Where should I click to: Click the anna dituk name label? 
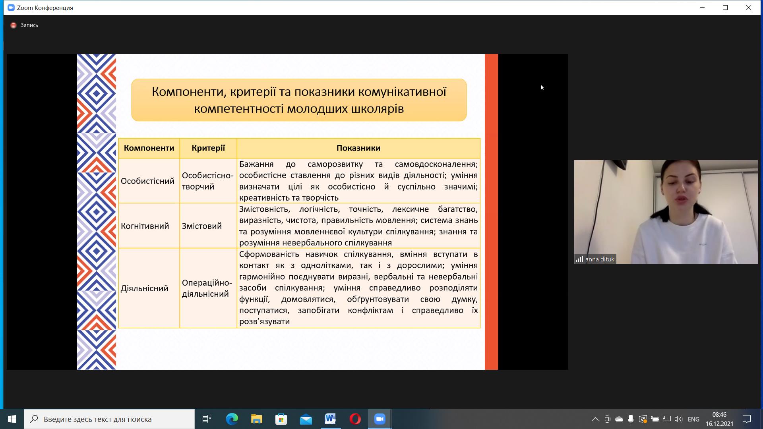tap(600, 259)
